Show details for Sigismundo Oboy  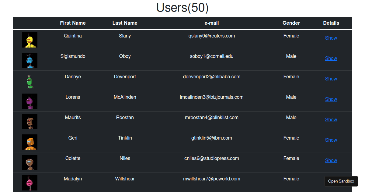tap(331, 58)
